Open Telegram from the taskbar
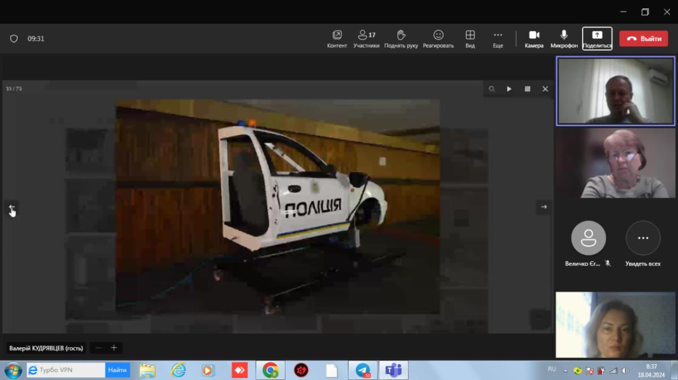 (363, 370)
